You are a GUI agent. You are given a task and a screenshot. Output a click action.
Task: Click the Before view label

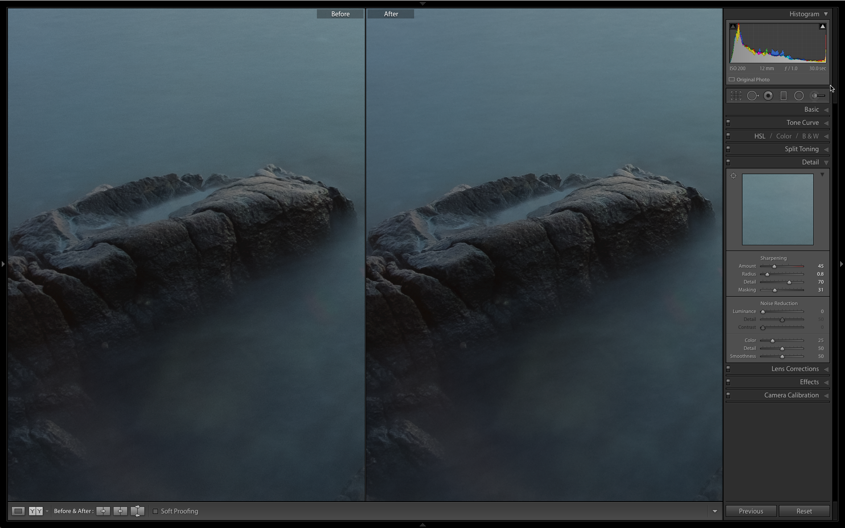(x=339, y=13)
